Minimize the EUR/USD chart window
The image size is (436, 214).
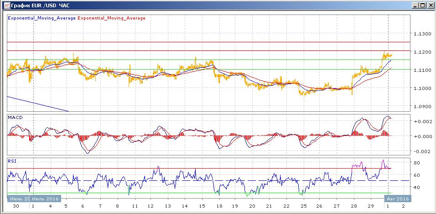click(x=415, y=5)
